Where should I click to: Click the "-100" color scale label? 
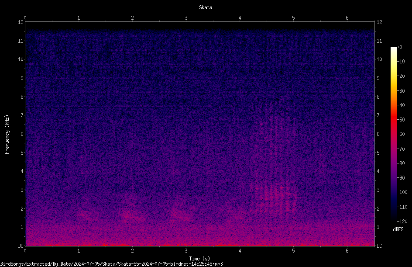coord(402,192)
